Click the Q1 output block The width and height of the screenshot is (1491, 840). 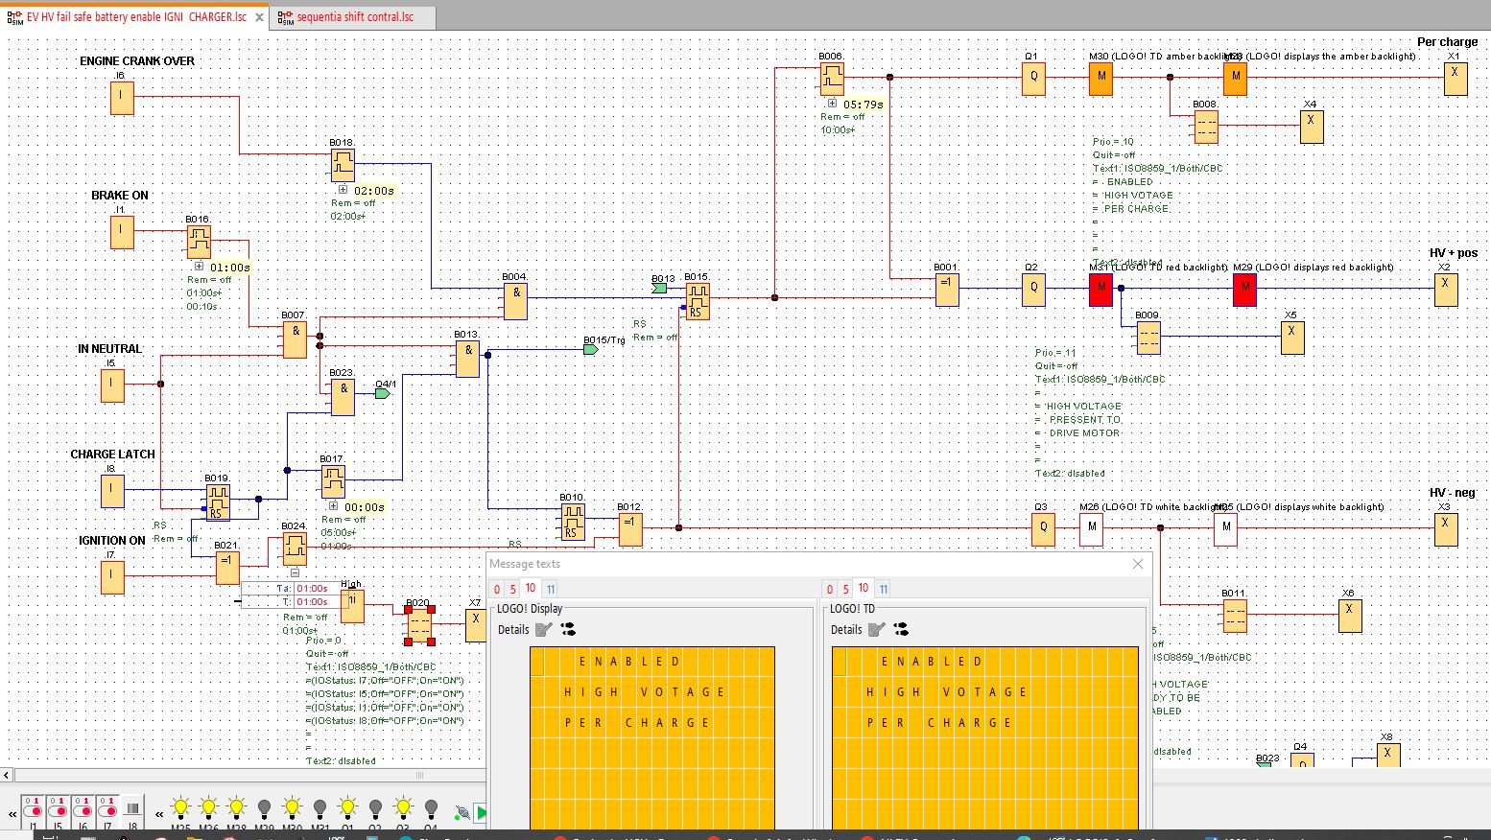(1033, 78)
